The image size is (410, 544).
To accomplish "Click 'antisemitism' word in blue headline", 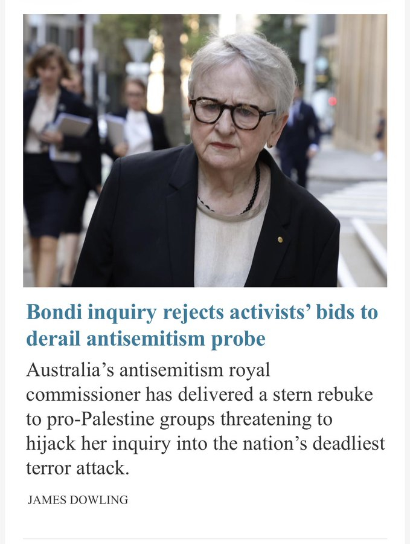I will [x=146, y=338].
